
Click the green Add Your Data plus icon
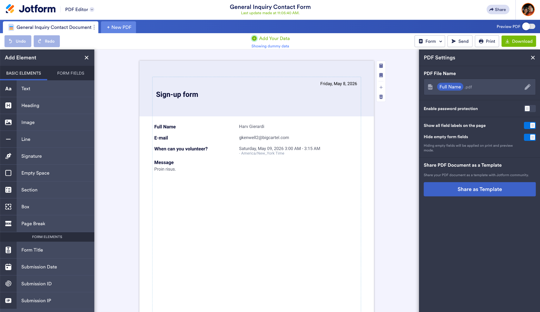tap(254, 38)
